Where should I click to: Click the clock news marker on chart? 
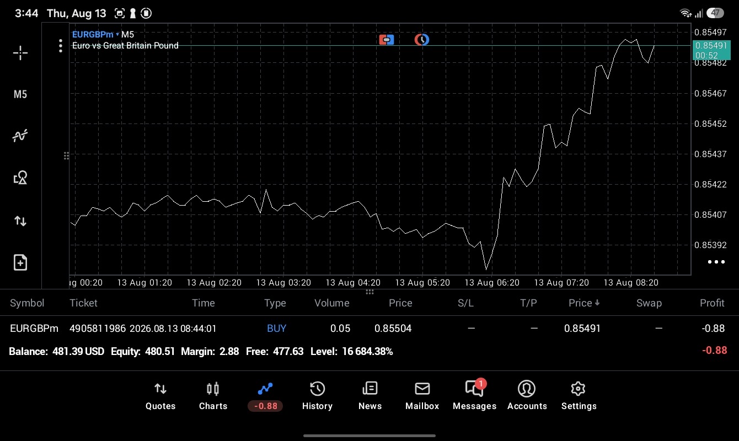click(422, 40)
